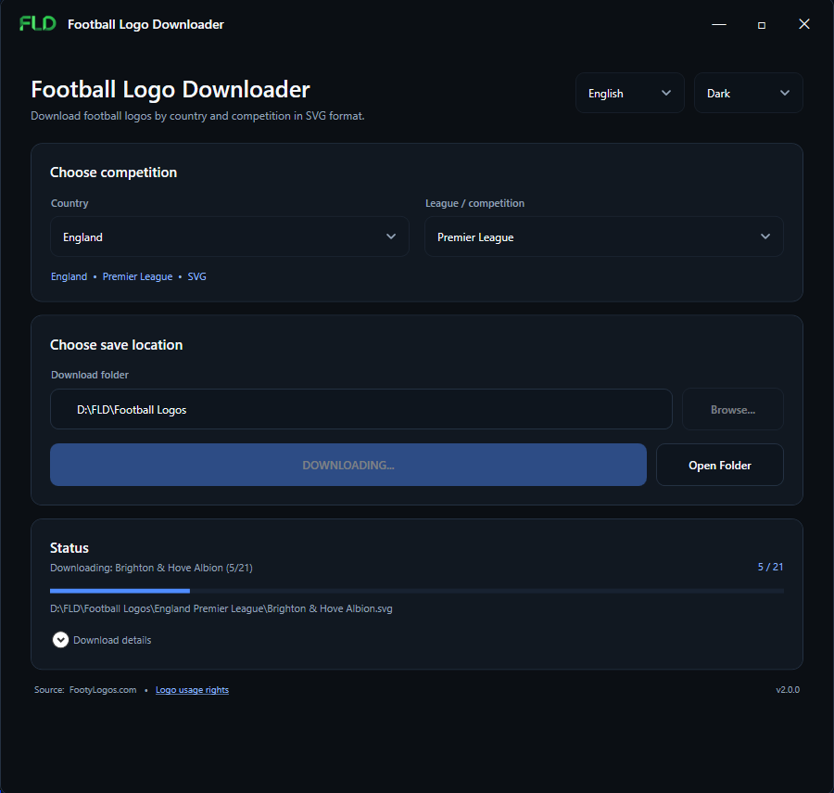Click the Status heading
The image size is (834, 793).
[69, 548]
